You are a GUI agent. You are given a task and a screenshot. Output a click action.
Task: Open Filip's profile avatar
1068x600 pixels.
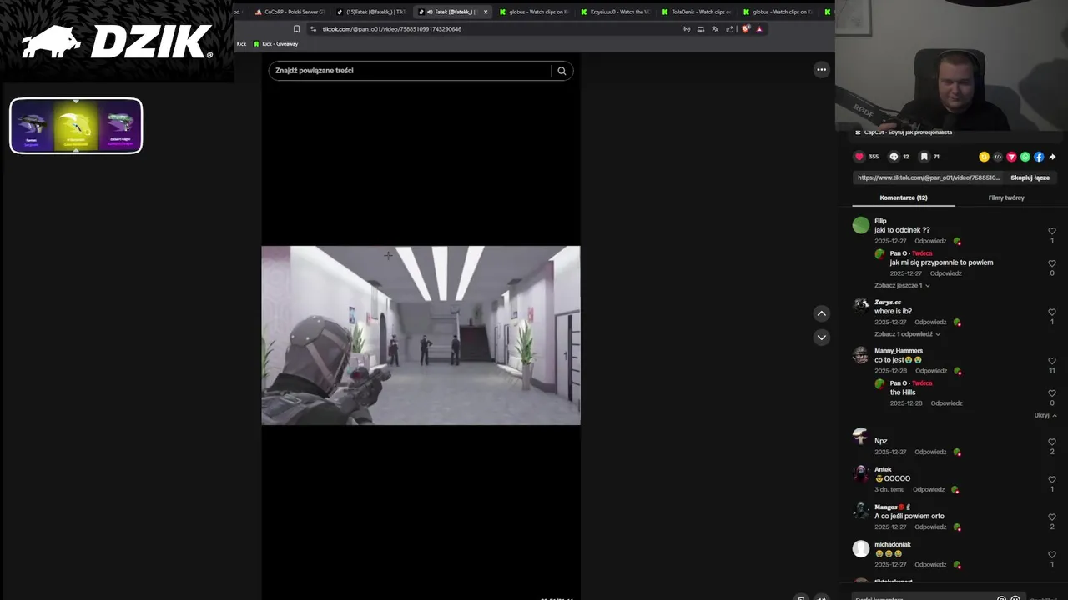tap(860, 225)
